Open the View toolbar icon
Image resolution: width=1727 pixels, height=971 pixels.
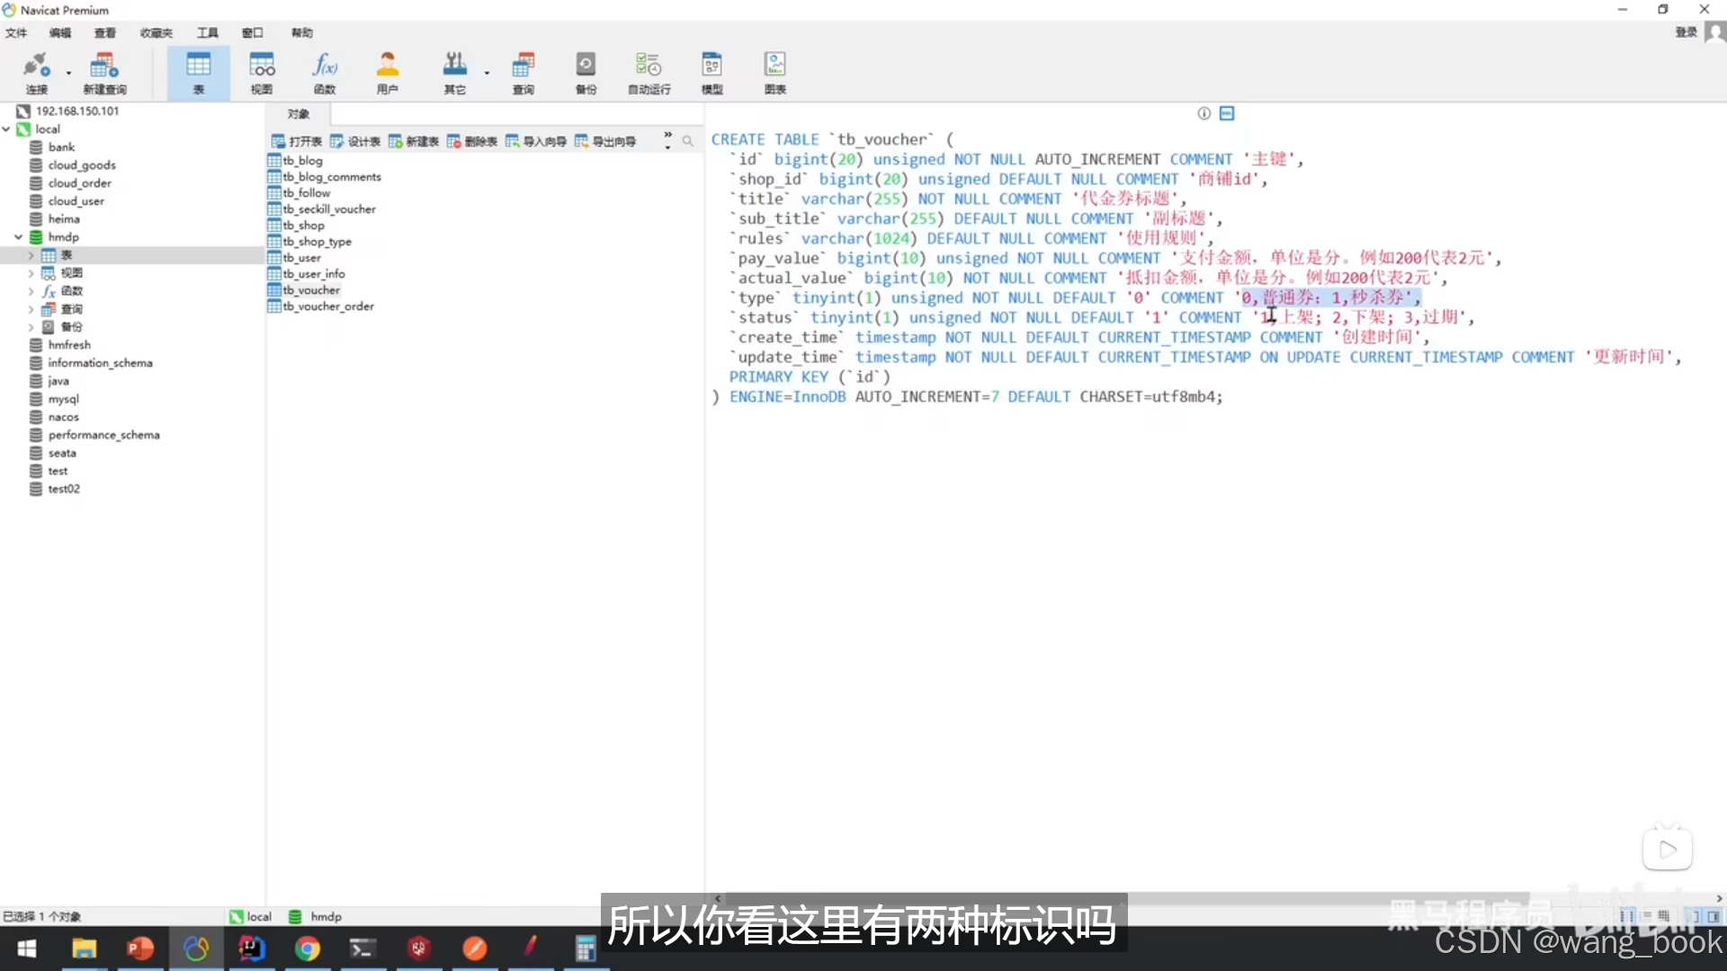tap(262, 72)
